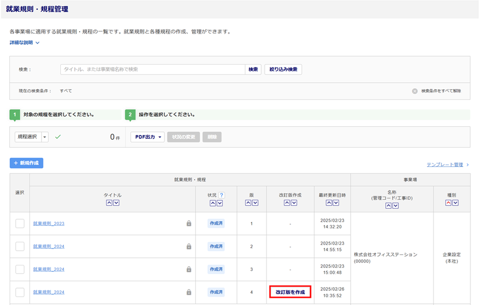Focus the title search input field
The width and height of the screenshot is (480, 305).
(152, 69)
